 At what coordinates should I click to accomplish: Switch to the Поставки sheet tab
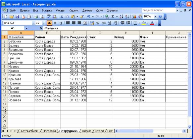point(49,131)
